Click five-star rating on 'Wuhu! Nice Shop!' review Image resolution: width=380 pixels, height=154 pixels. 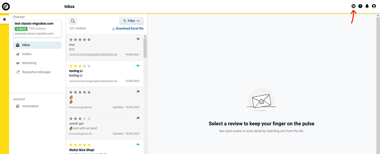(80, 145)
